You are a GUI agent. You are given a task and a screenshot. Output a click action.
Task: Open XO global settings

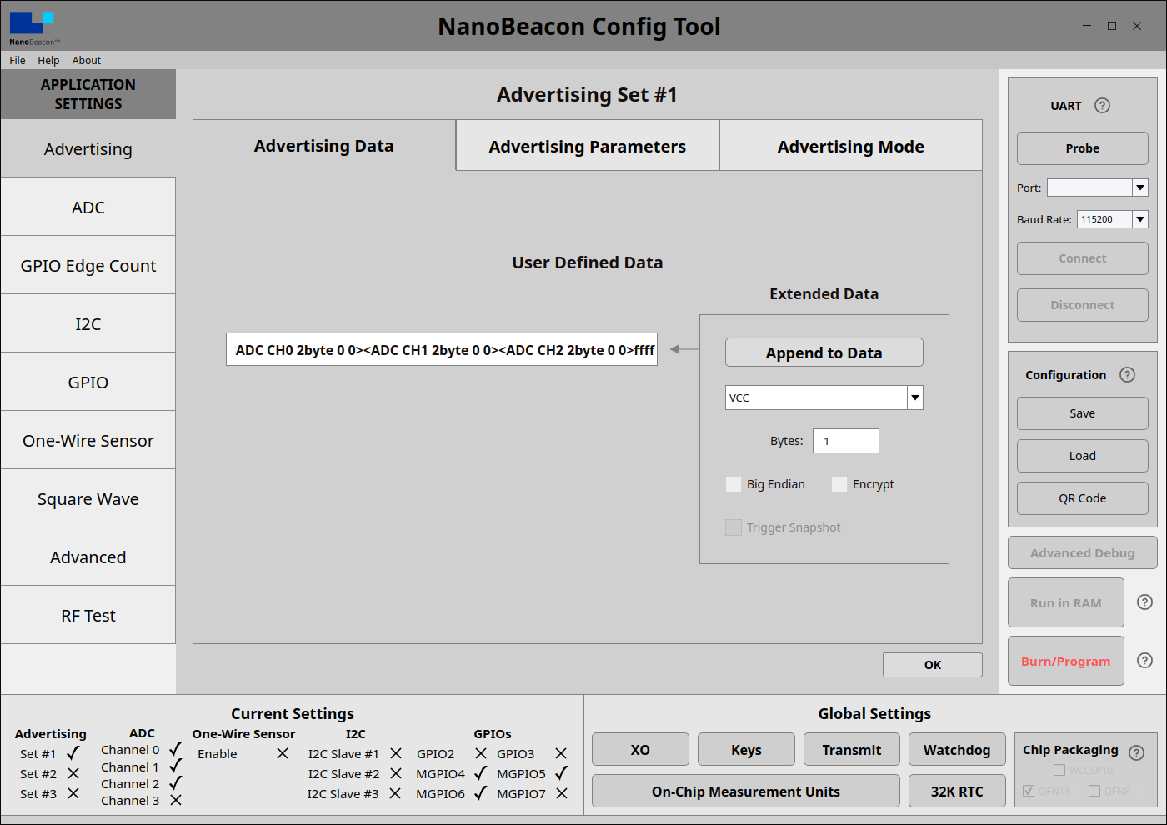[x=640, y=749]
